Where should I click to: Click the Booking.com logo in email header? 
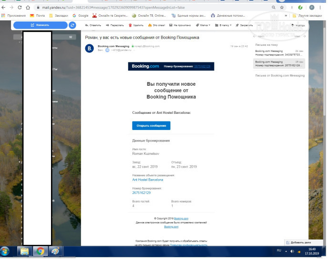[146, 67]
